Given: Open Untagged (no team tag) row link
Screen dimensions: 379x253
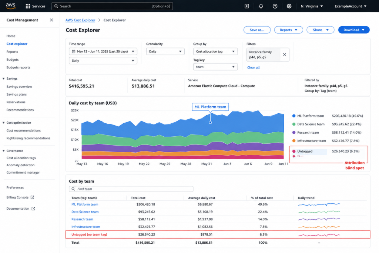Looking at the screenshot, I should pyautogui.click(x=89, y=234).
